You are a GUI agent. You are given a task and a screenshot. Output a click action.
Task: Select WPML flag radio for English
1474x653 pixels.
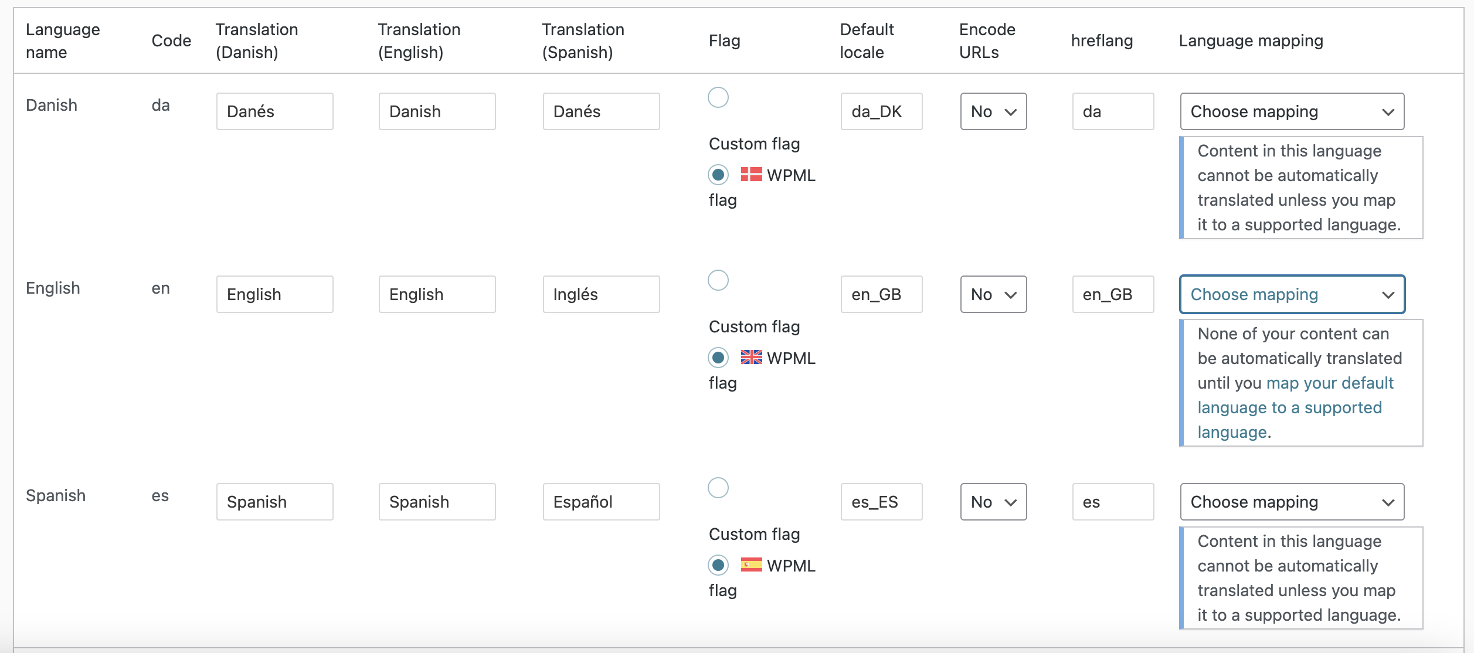[x=718, y=358]
